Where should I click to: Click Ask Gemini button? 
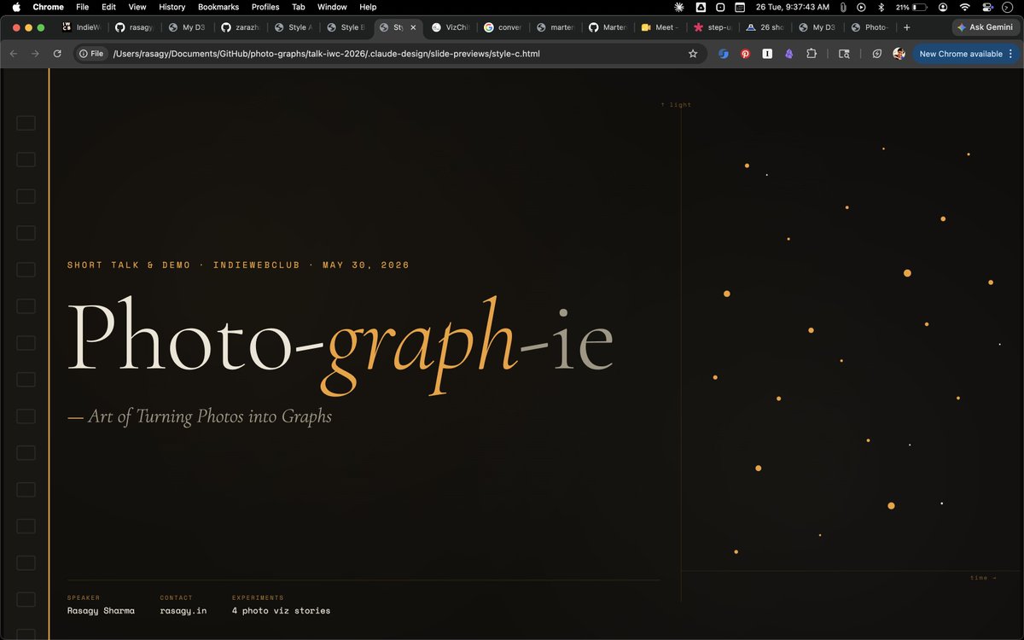click(x=985, y=27)
